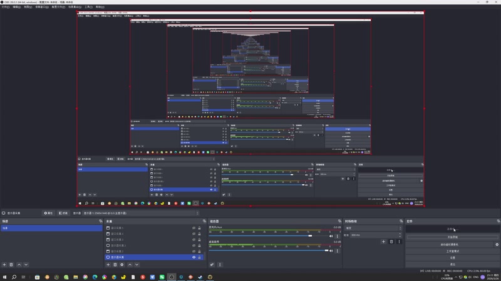Undock the Audio Mixer panel float icon

point(339,221)
